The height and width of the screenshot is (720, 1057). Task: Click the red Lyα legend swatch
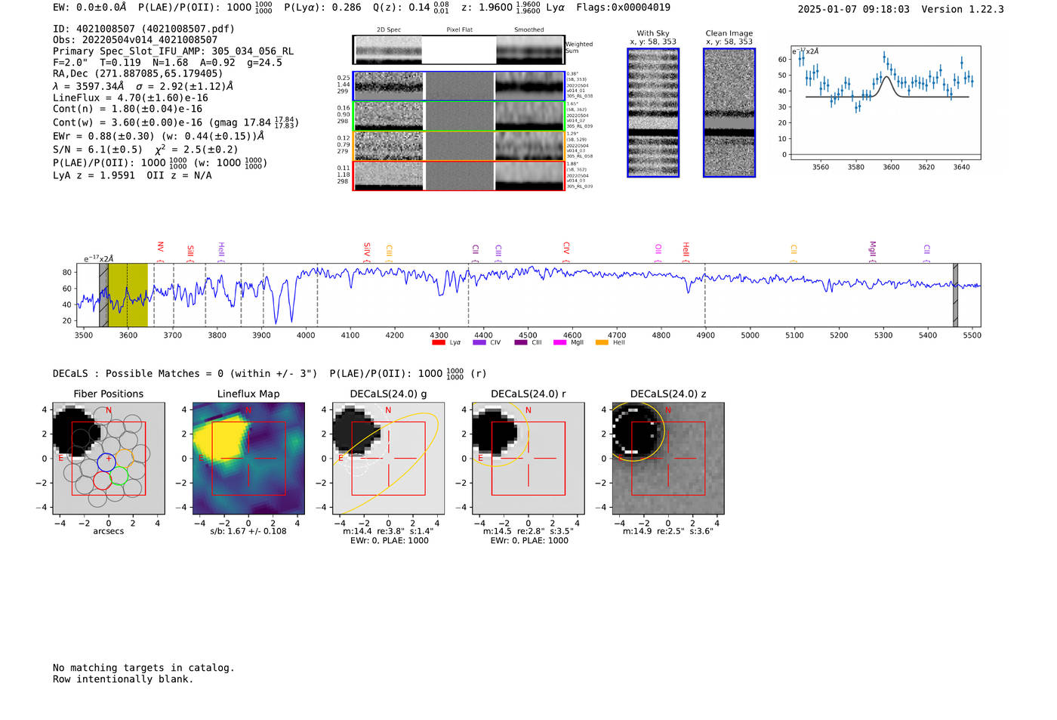coord(439,343)
